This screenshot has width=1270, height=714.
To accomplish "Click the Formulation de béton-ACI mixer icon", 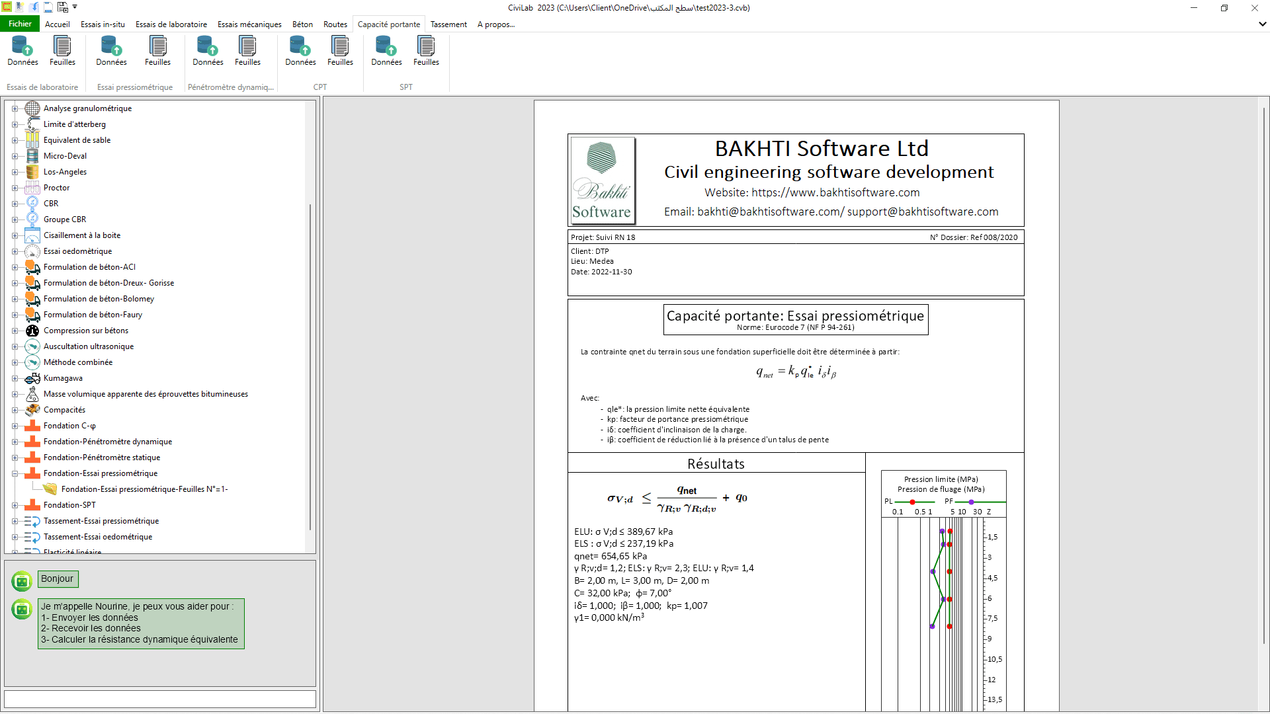I will 32,267.
